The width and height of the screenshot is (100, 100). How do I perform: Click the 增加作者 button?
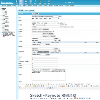point(51,34)
